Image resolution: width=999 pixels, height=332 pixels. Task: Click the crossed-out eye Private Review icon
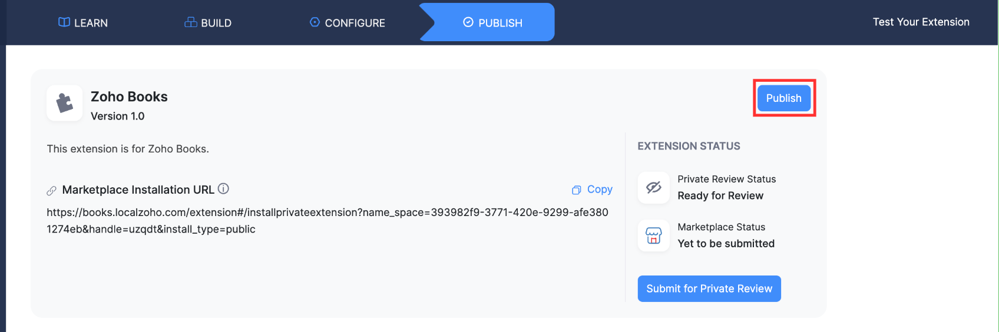click(x=654, y=188)
